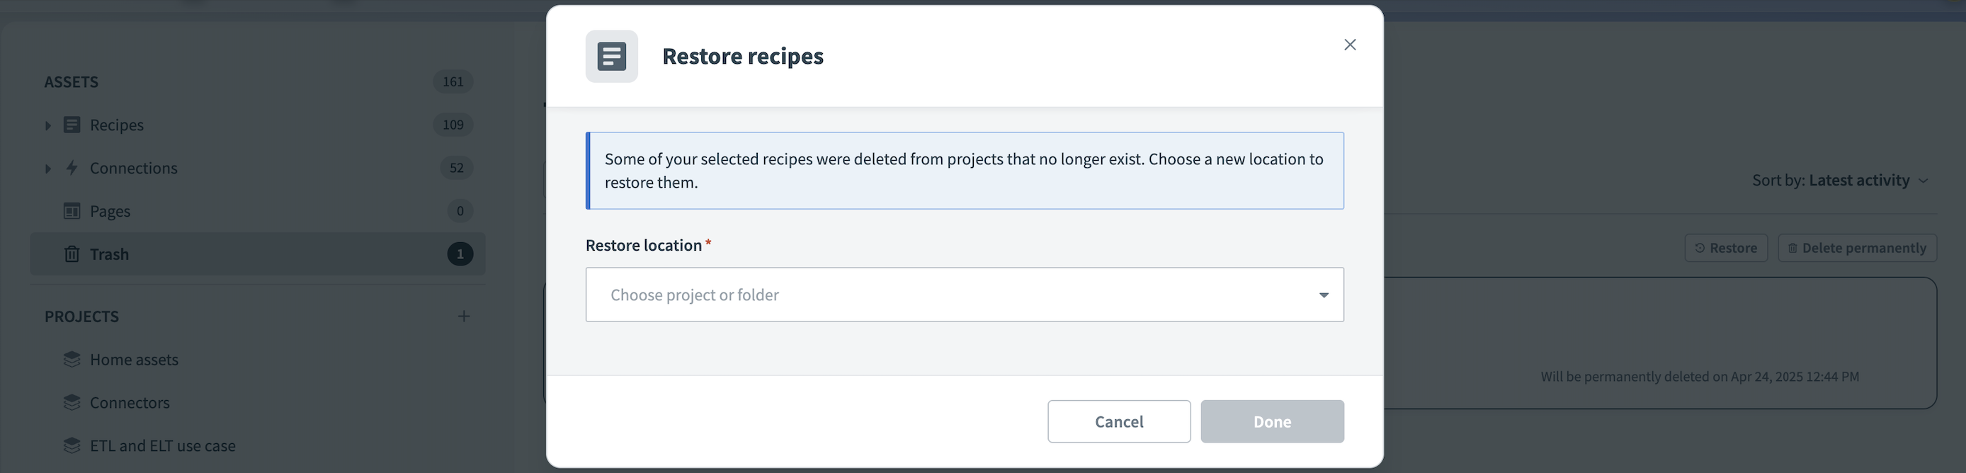Screen dimensions: 1966x473
Task: Expand the Recipes tree in the sidebar
Action: 48,125
